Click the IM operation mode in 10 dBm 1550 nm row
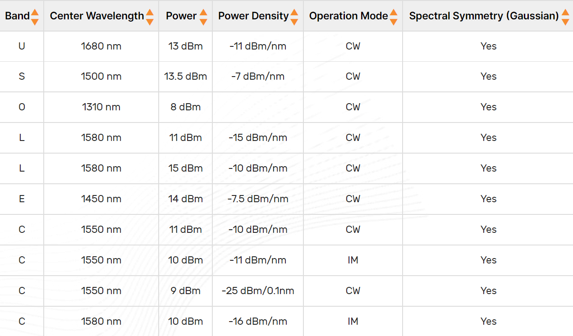This screenshot has width=573, height=336. [x=353, y=260]
